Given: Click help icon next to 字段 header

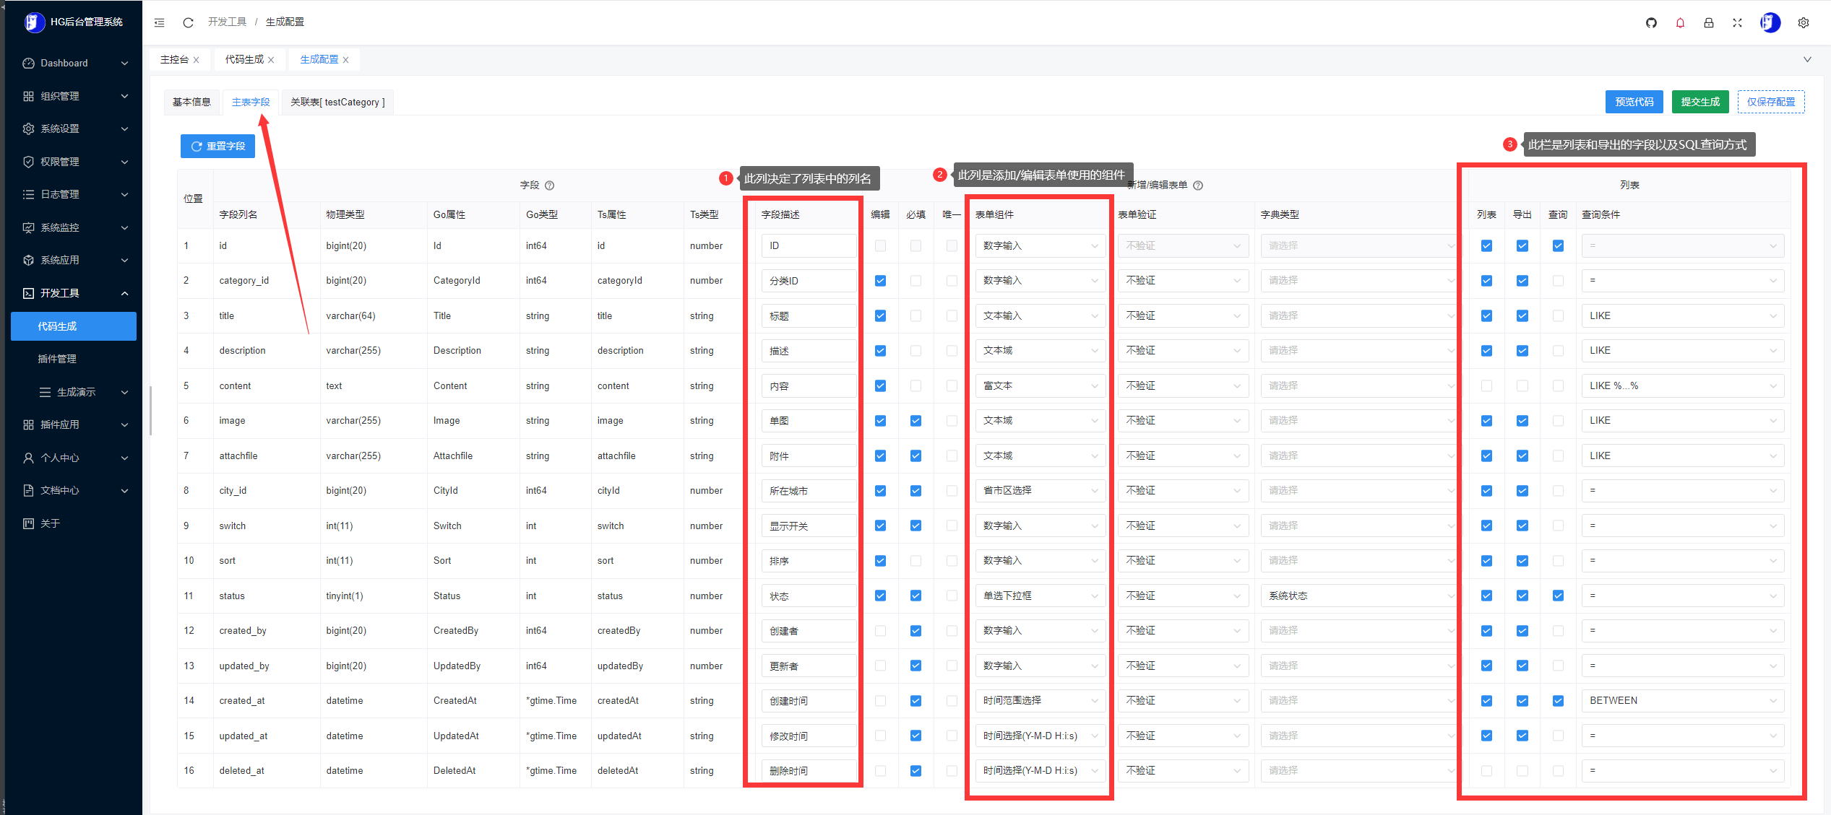Looking at the screenshot, I should coord(549,186).
